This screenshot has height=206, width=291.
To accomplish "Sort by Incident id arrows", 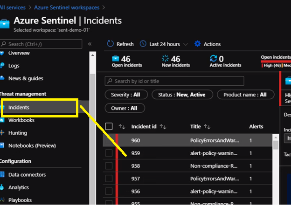I will (x=163, y=127).
